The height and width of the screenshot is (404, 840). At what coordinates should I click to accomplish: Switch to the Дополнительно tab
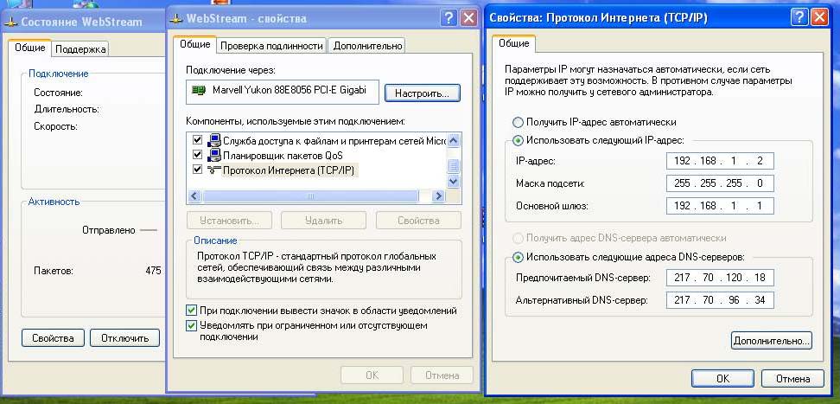367,46
